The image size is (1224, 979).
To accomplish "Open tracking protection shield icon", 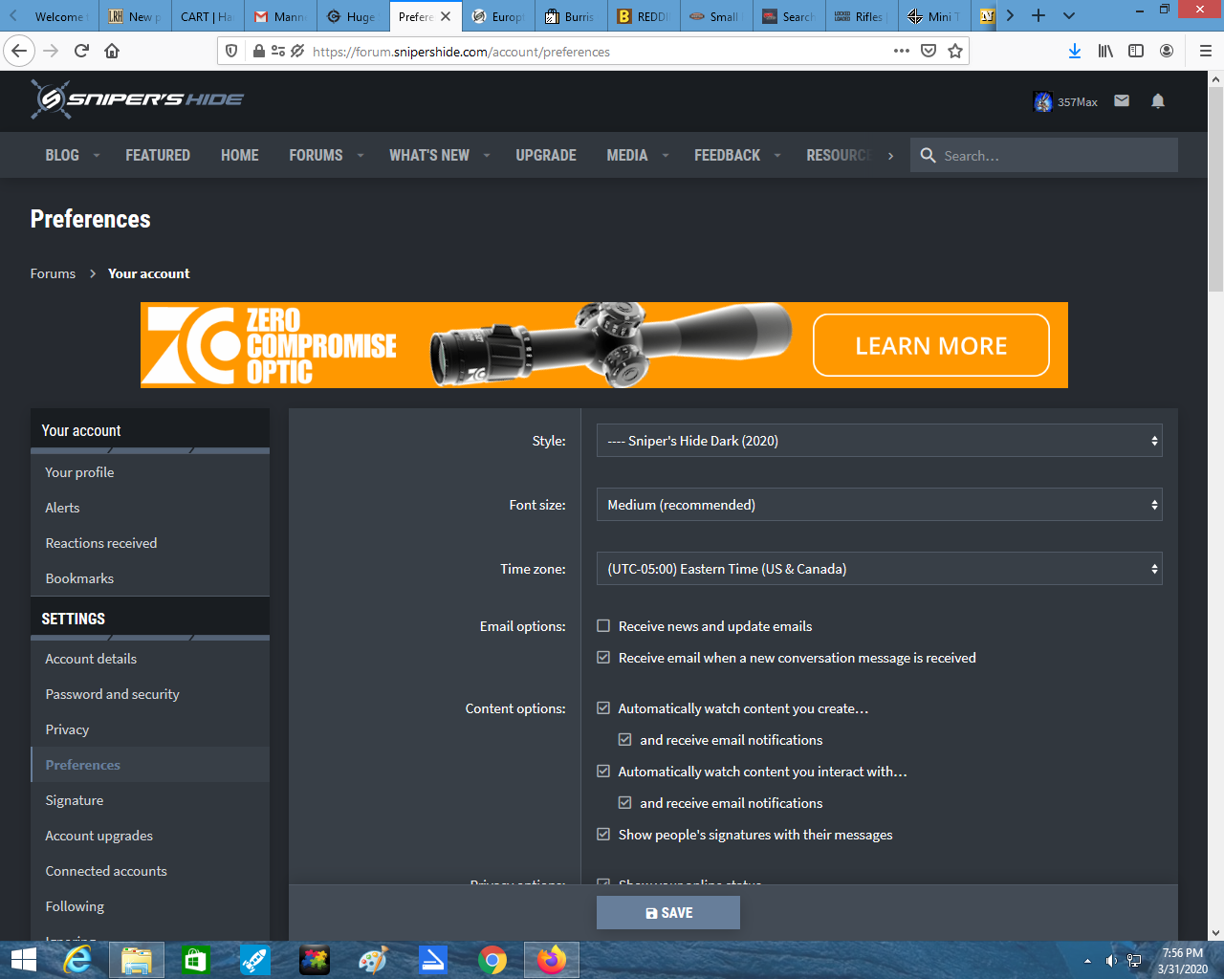I will (232, 51).
